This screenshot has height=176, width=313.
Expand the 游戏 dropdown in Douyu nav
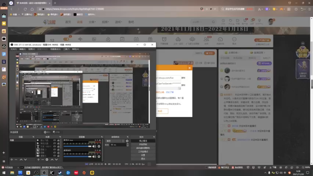[119, 22]
